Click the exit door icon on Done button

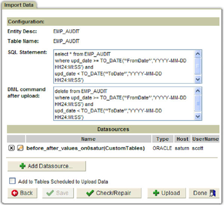(213, 193)
